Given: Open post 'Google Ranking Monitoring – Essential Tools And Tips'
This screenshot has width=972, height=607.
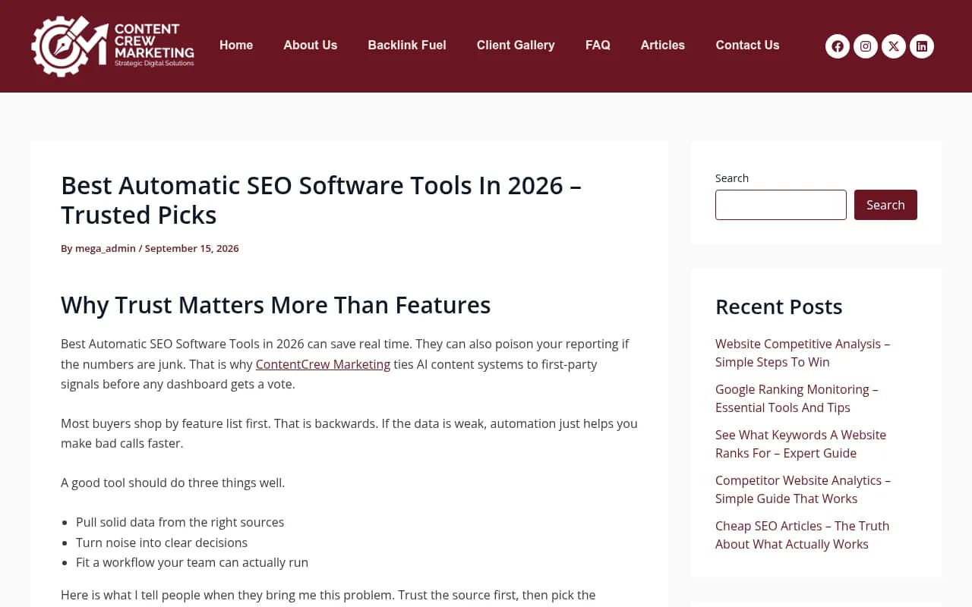Looking at the screenshot, I should click(x=797, y=398).
